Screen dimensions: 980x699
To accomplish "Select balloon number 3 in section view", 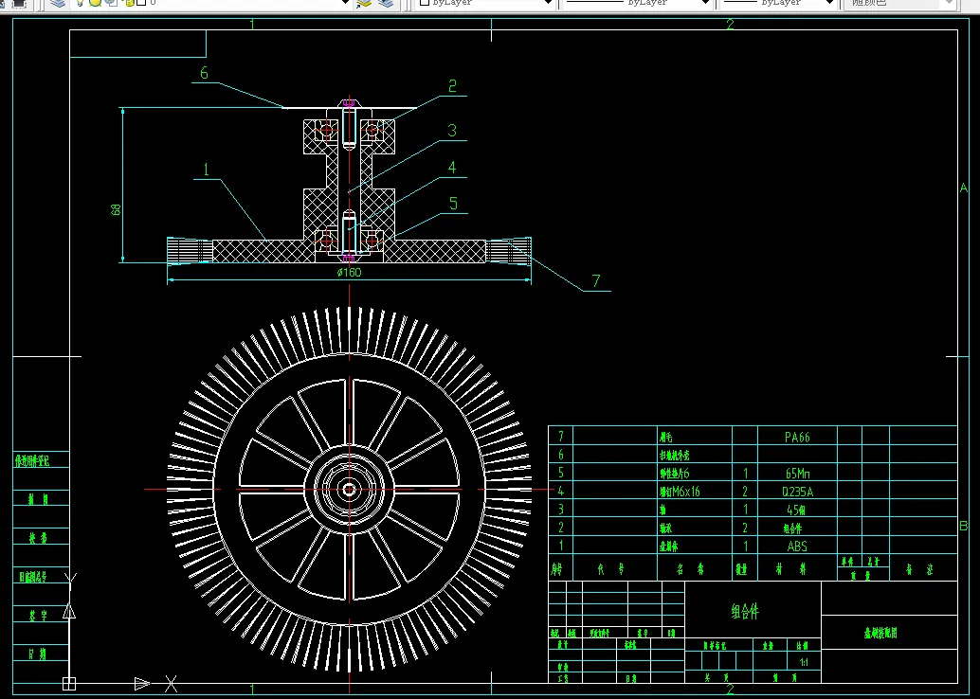I will [x=452, y=131].
